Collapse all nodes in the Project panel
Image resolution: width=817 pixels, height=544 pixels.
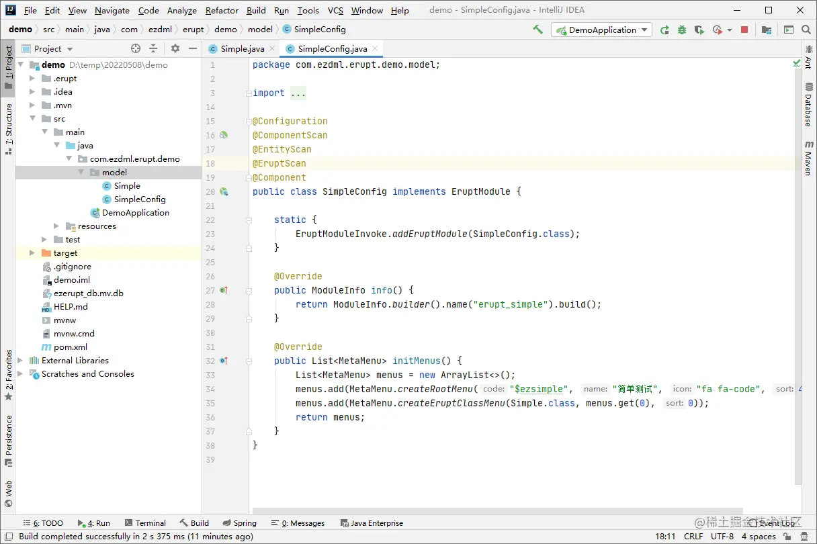153,48
